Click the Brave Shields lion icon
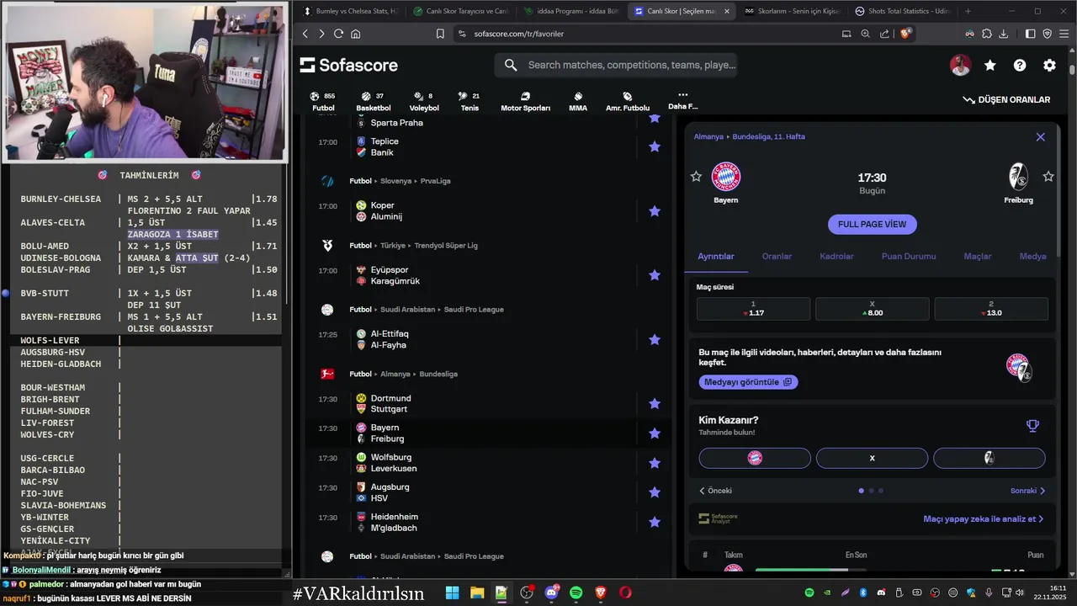The height and width of the screenshot is (606, 1077). click(x=905, y=34)
